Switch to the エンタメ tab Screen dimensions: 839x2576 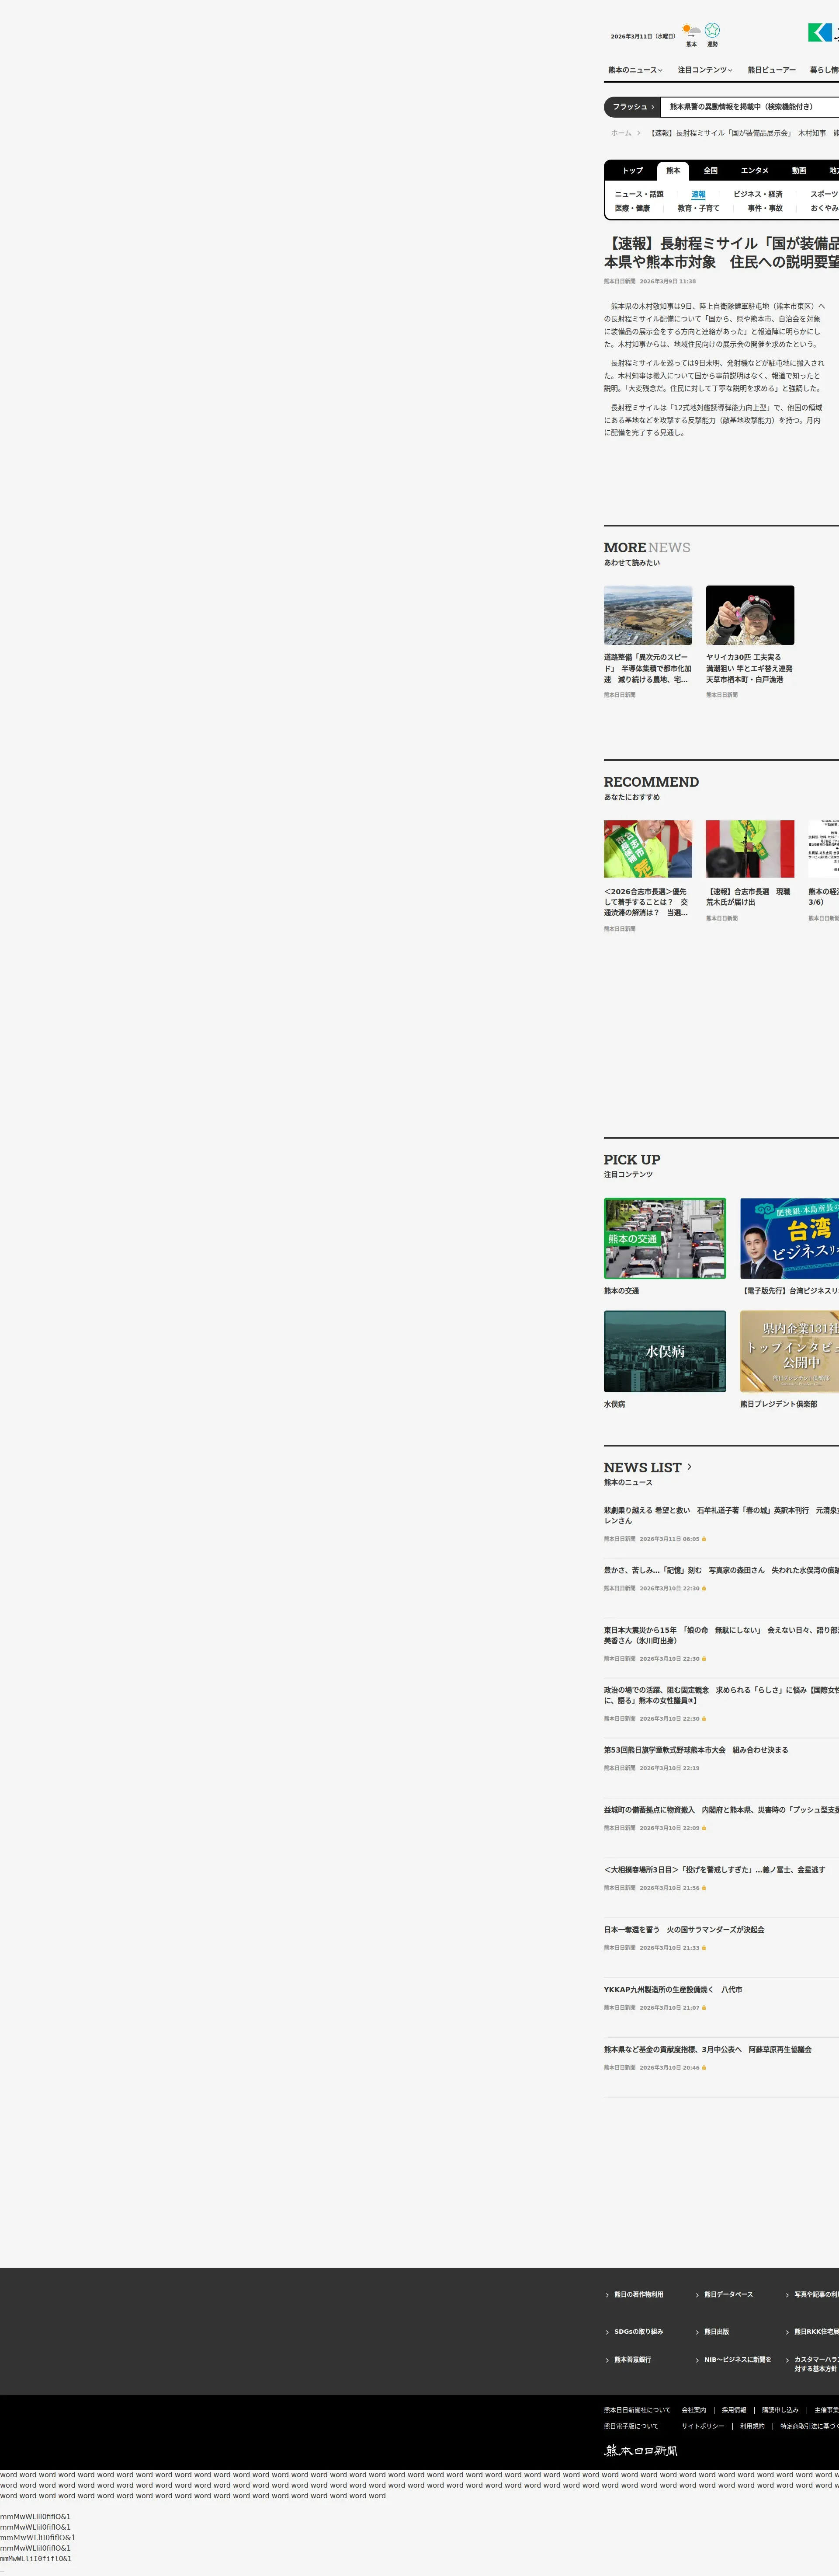point(754,171)
